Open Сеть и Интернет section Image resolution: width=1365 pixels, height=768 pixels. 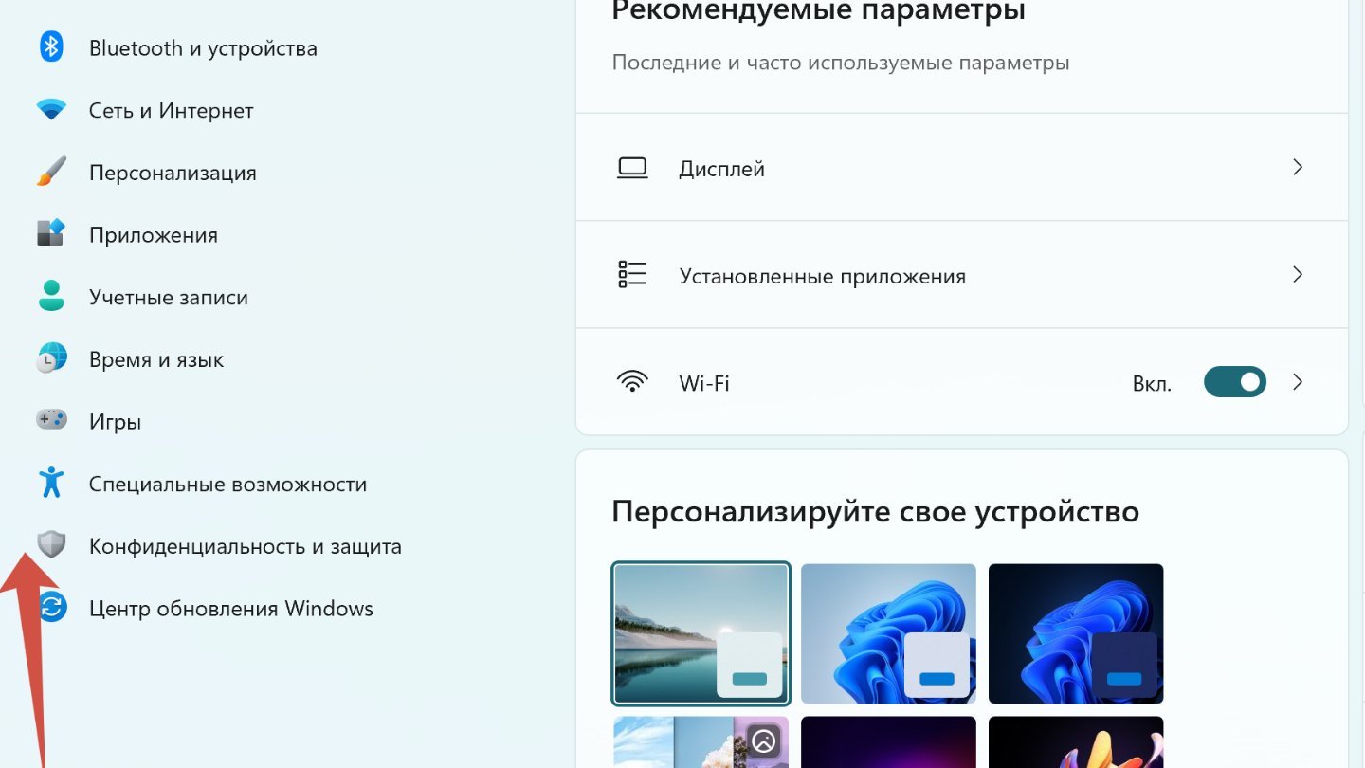pyautogui.click(x=172, y=110)
